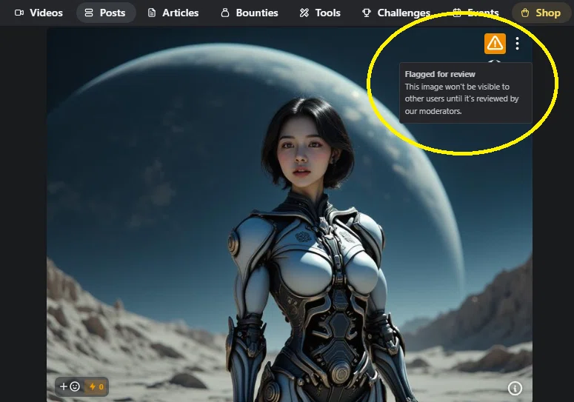Click the Bounties money bag icon

(x=225, y=13)
